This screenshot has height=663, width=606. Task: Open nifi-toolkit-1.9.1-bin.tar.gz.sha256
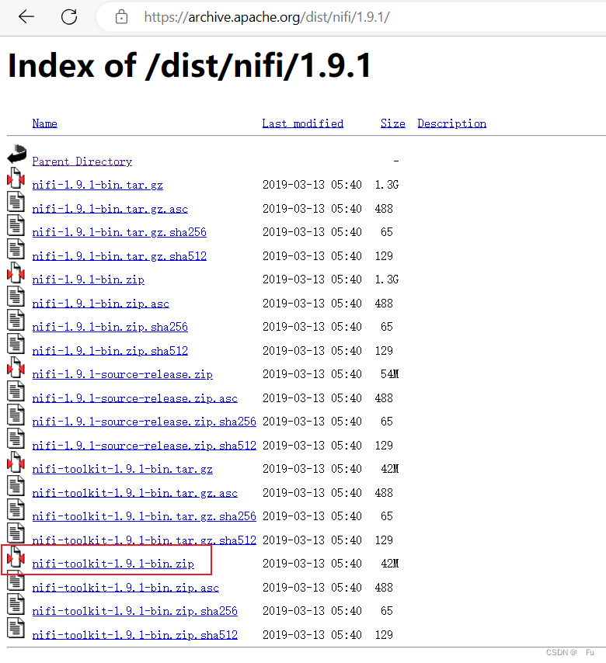[x=145, y=516]
